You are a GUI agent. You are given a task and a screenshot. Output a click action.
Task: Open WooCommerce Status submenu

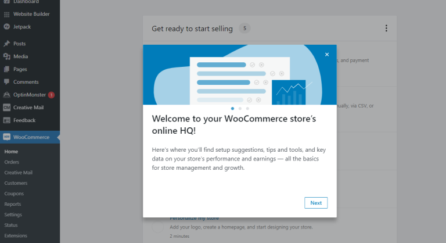(11, 226)
